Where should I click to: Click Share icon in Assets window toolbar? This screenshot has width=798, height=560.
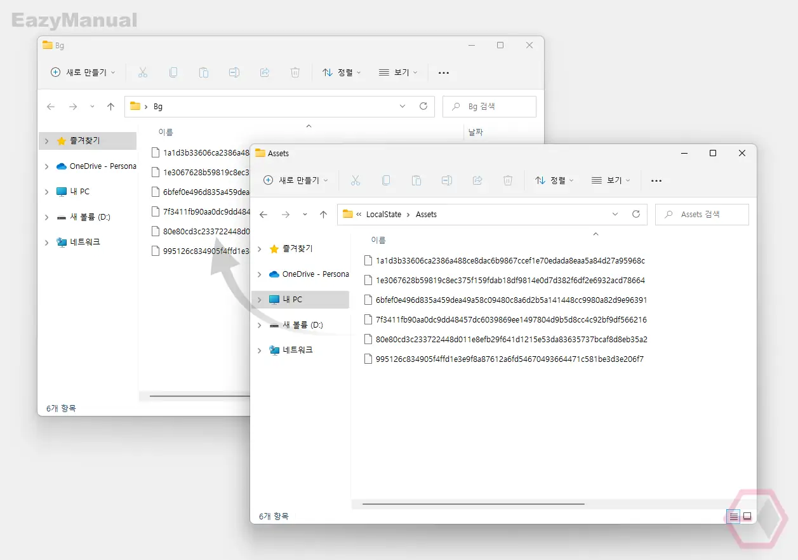[x=477, y=180]
